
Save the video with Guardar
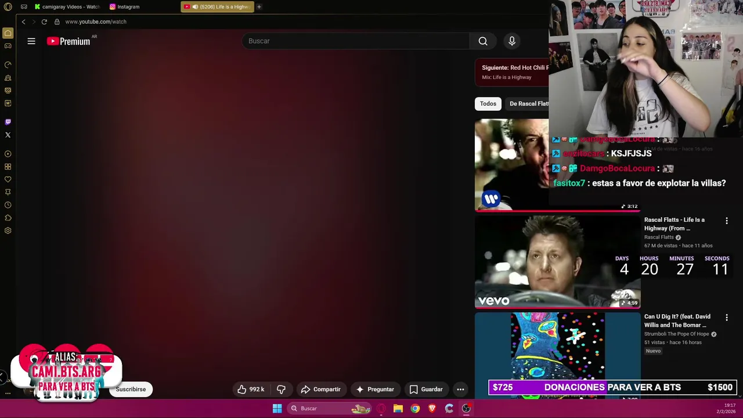[426, 390]
